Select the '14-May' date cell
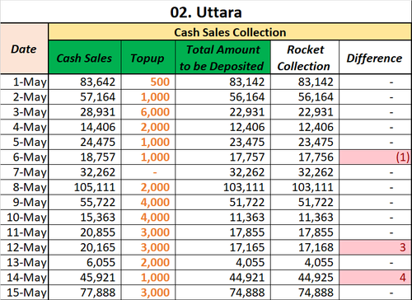 24,278
